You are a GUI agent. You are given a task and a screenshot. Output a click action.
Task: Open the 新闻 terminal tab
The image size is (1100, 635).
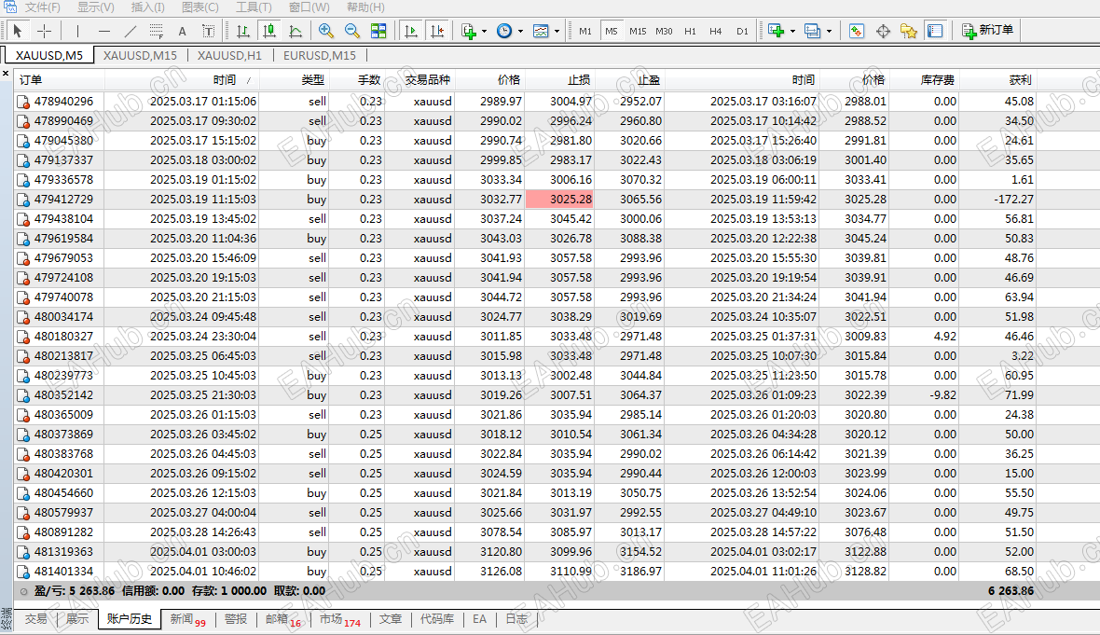coord(187,619)
